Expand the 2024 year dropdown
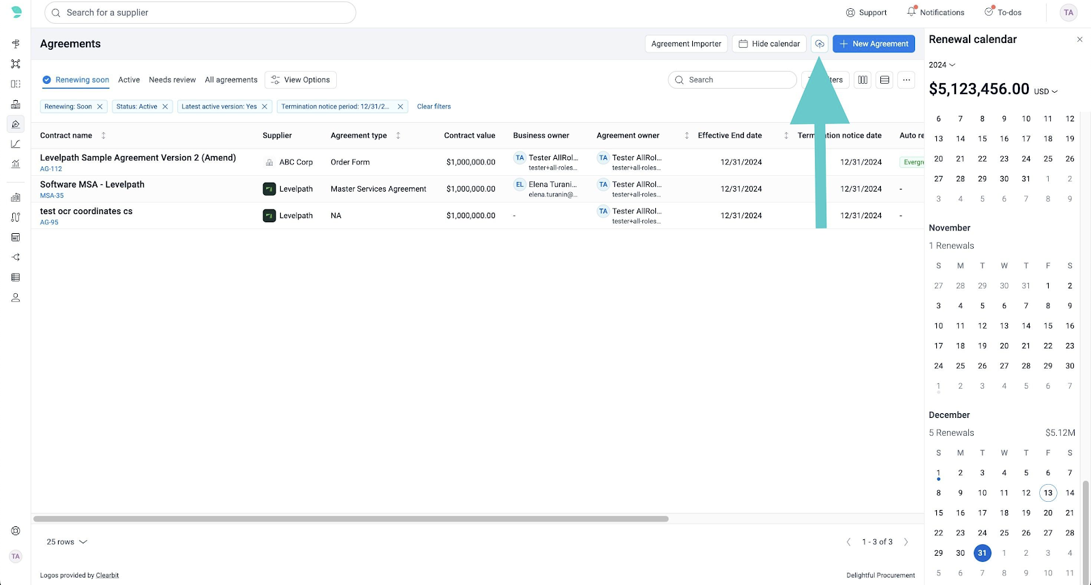 coord(942,65)
